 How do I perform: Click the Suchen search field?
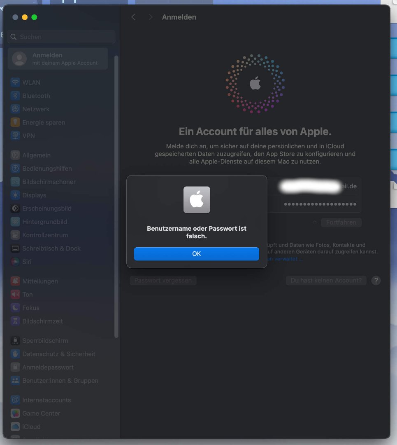click(x=61, y=37)
